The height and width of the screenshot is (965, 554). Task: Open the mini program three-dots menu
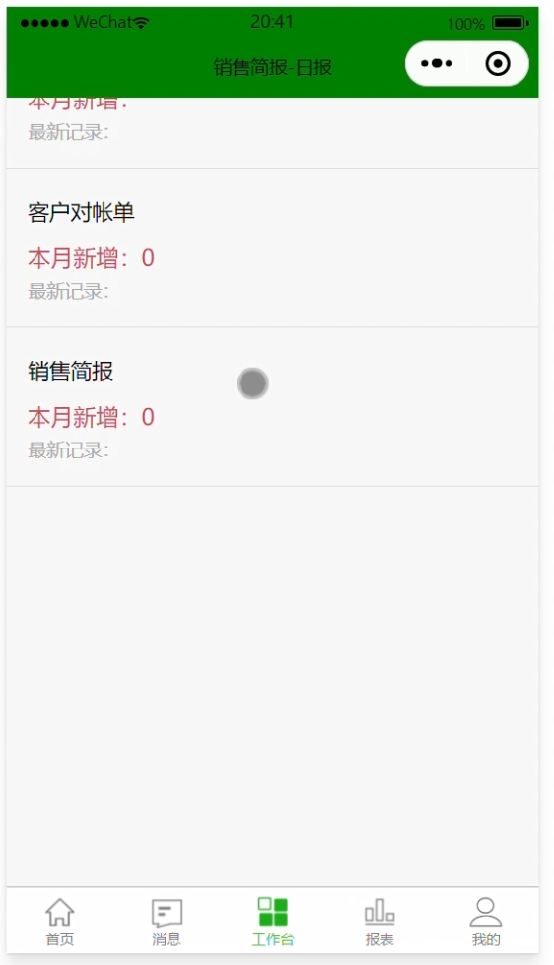point(437,63)
